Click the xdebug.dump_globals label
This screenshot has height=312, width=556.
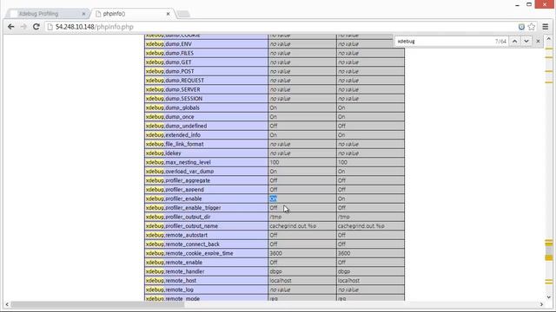(173, 107)
